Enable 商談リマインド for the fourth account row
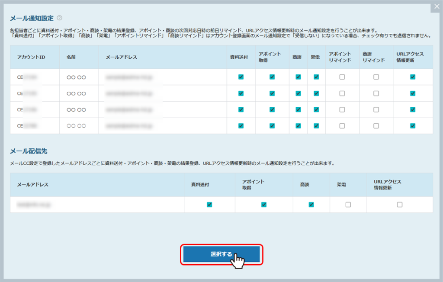443x282 pixels. pyautogui.click(x=376, y=126)
